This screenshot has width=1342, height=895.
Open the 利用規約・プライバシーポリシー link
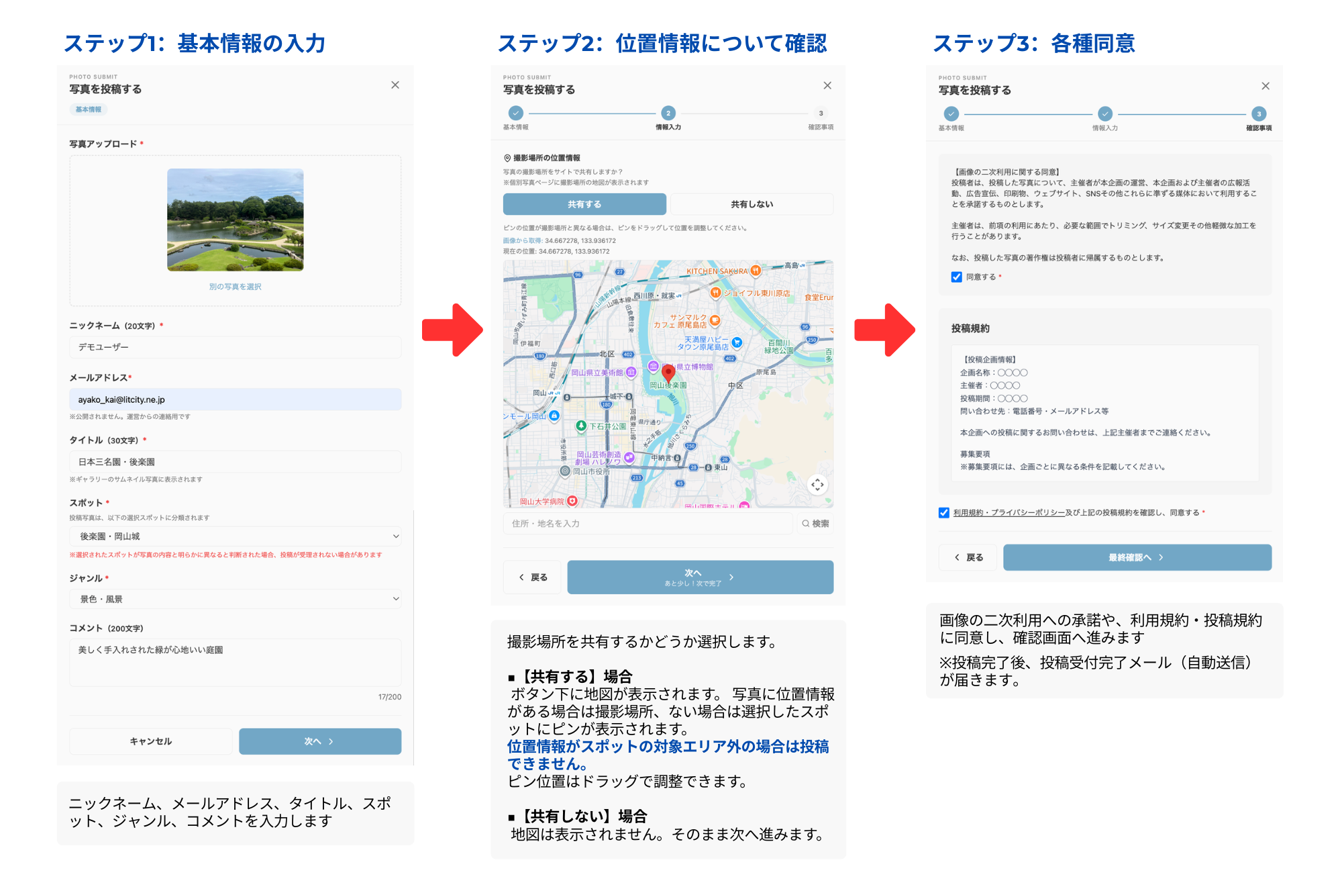(1009, 513)
